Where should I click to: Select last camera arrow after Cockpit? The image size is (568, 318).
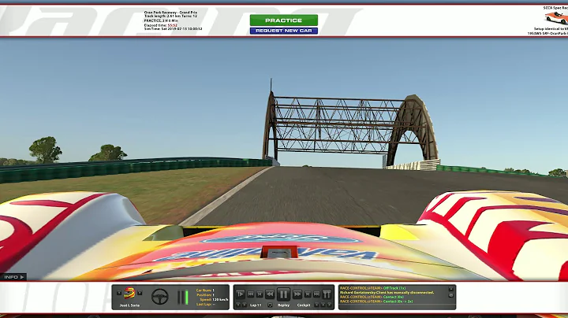point(329,305)
